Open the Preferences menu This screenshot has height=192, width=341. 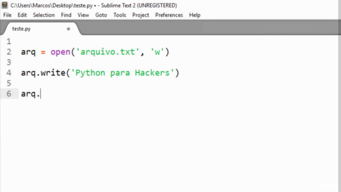click(169, 15)
